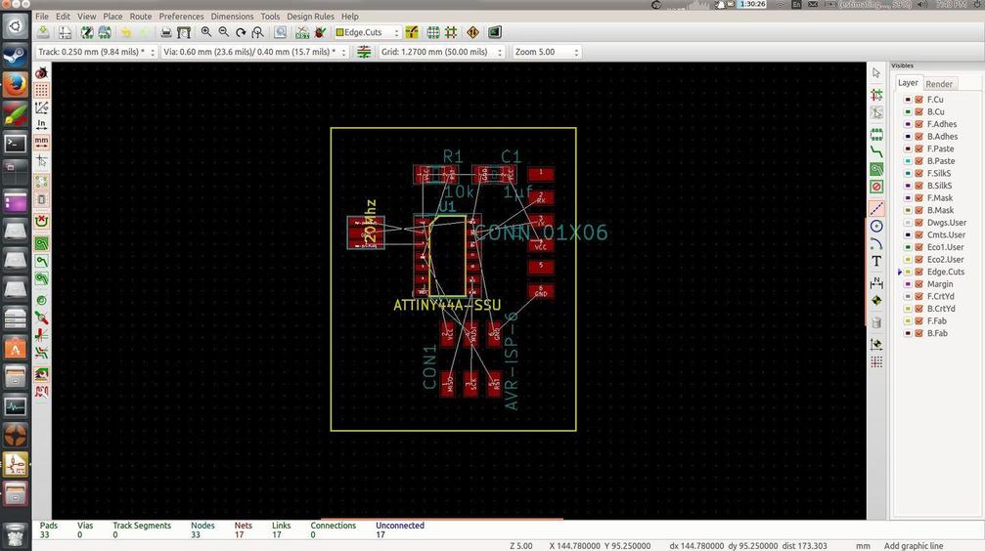Switch units to millimeters
Image resolution: width=985 pixels, height=551 pixels.
[41, 142]
